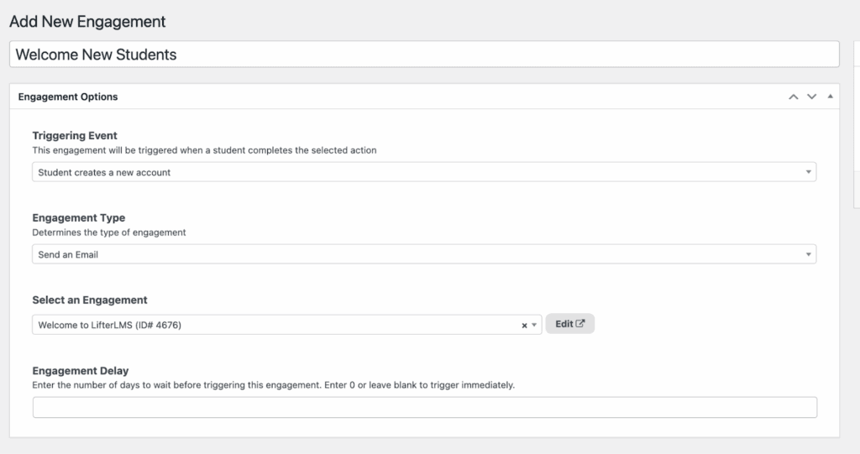Select the Add New Engagement heading

pyautogui.click(x=87, y=21)
